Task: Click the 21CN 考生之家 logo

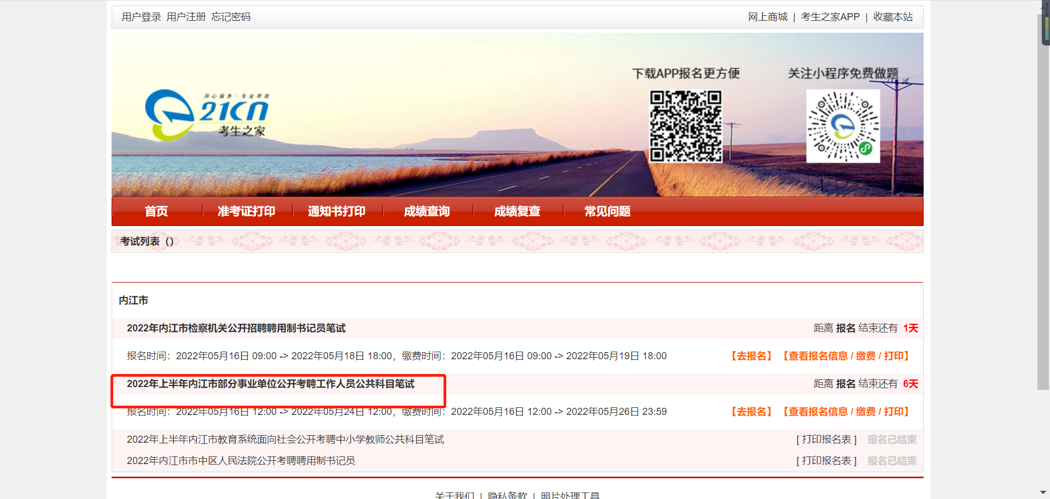Action: pos(207,115)
